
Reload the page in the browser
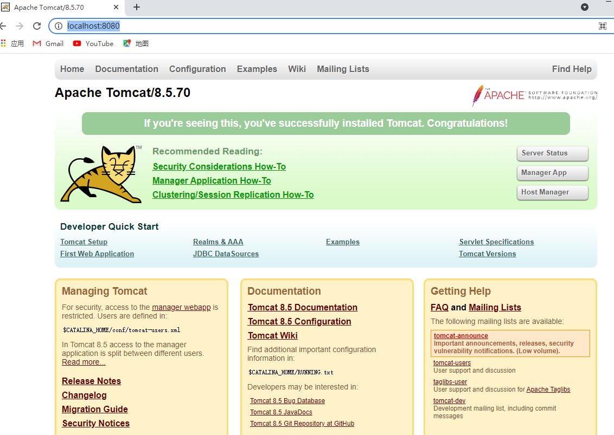click(x=36, y=25)
